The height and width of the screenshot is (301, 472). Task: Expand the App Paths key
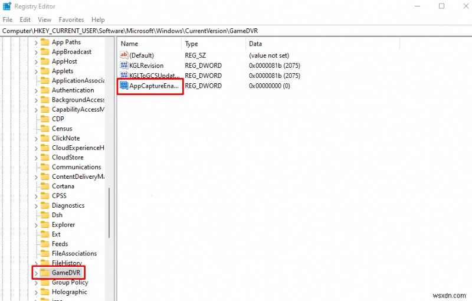click(x=36, y=42)
